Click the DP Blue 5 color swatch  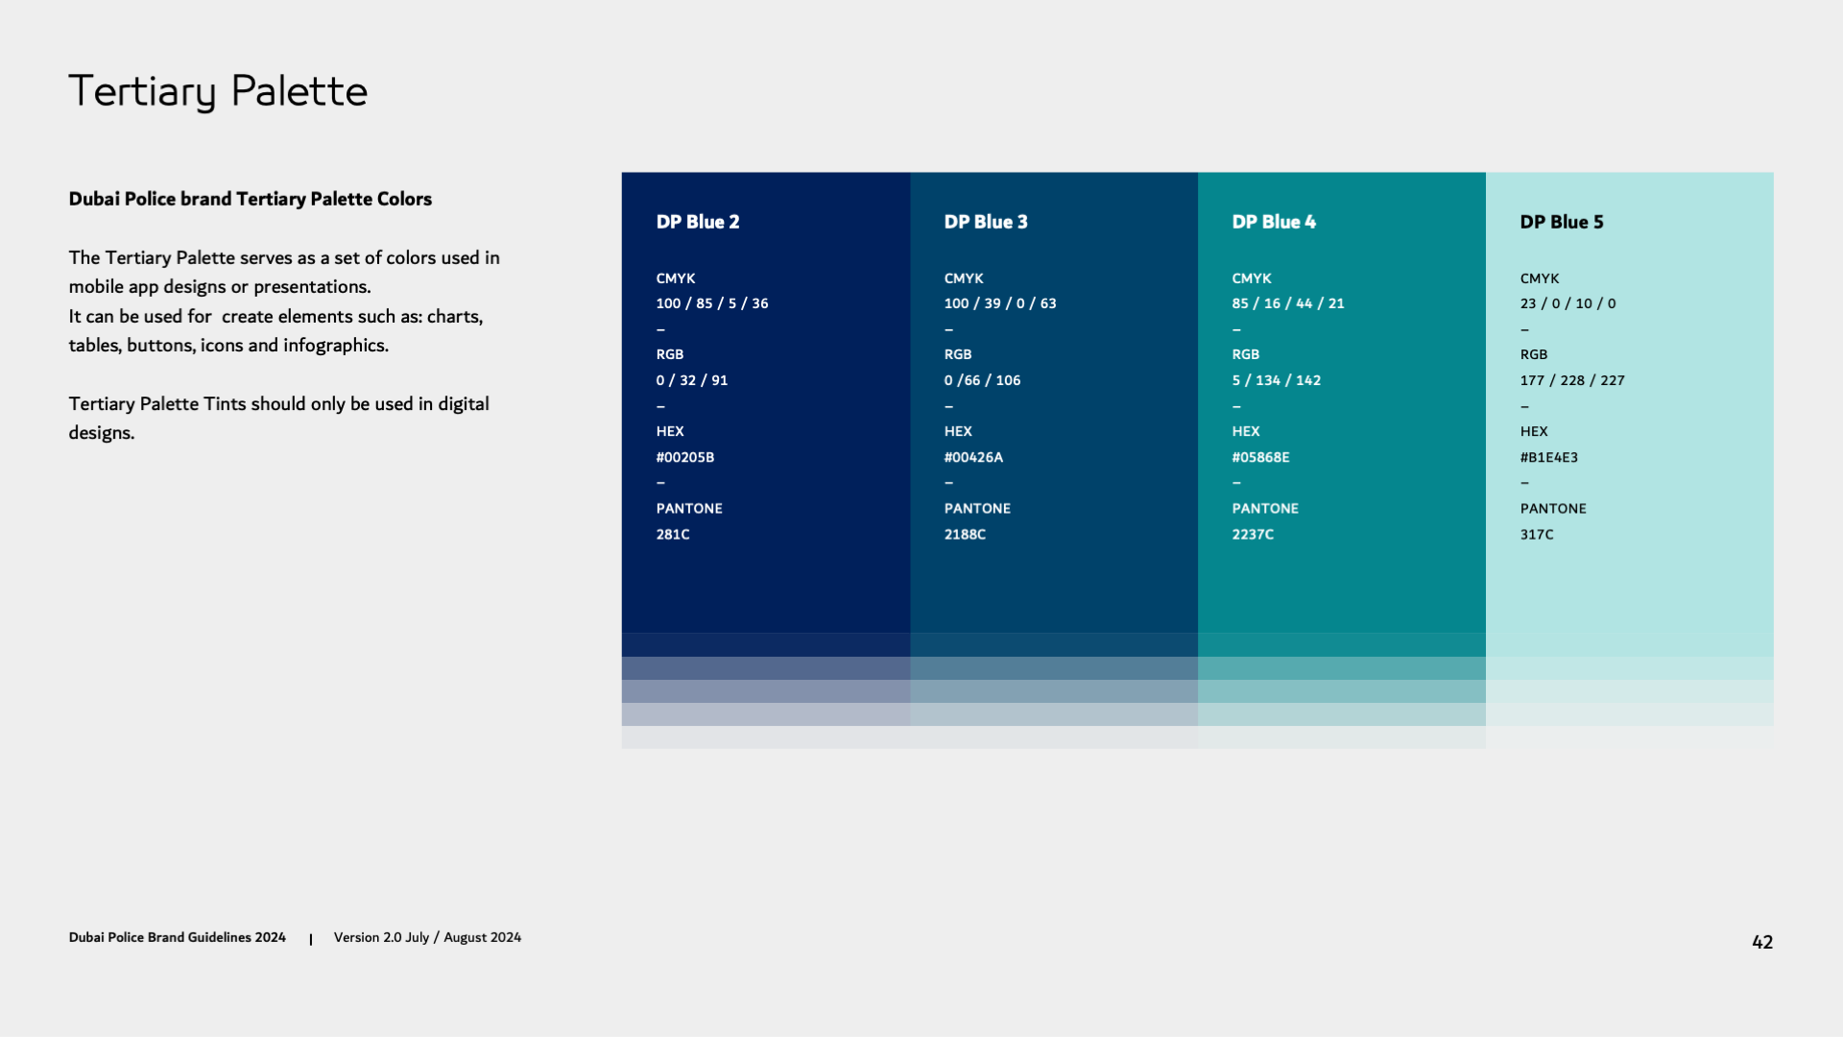(x=1629, y=586)
